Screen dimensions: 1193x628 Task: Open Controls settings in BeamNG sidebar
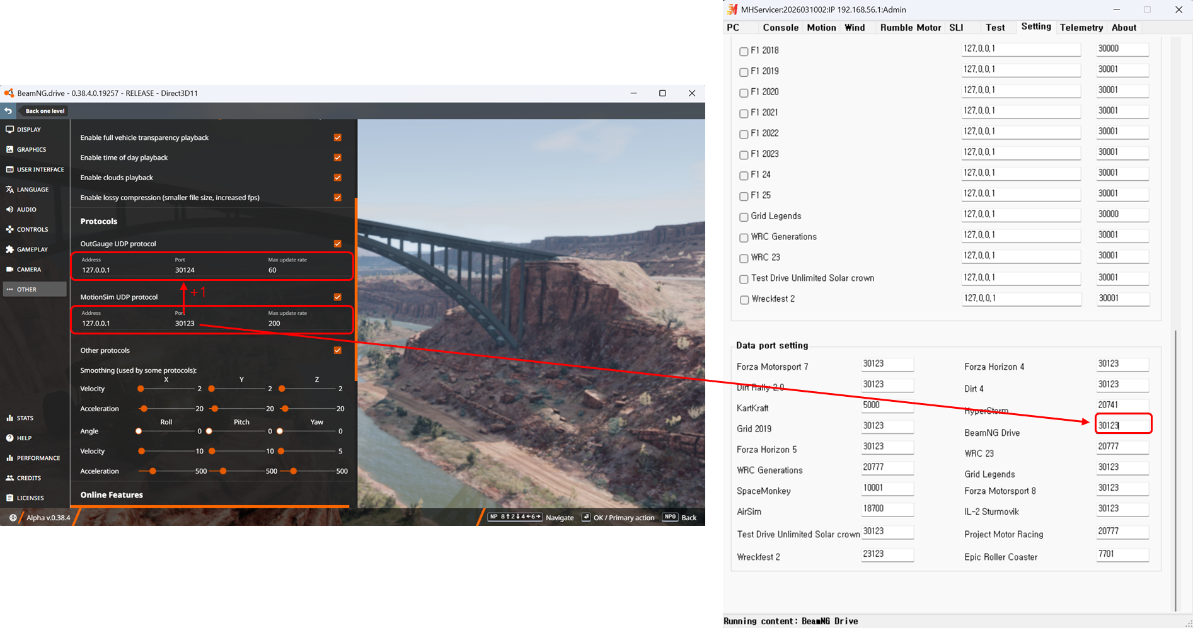click(35, 229)
